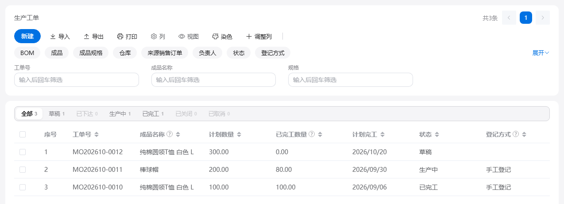The height and width of the screenshot is (204, 564).
Task: Click the 打印 printer icon button
Action: pyautogui.click(x=127, y=37)
